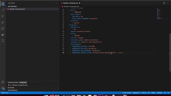171x96 pixels.
Task: Click the MYSQL_ROOT_PASSWORD line
Action: 85,19
